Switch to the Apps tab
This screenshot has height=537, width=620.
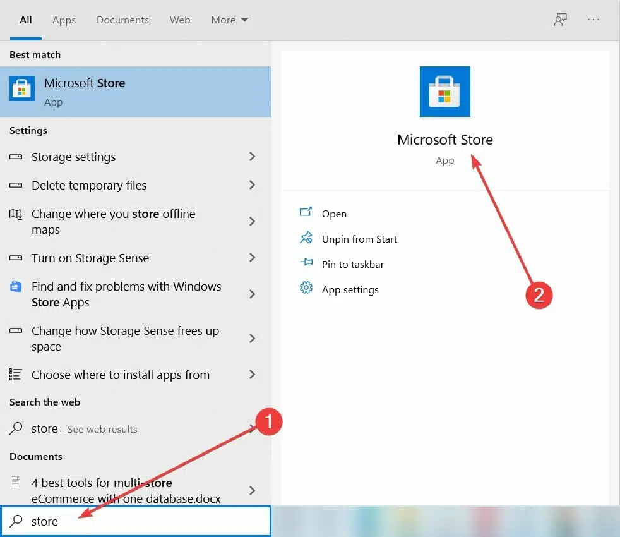(64, 20)
